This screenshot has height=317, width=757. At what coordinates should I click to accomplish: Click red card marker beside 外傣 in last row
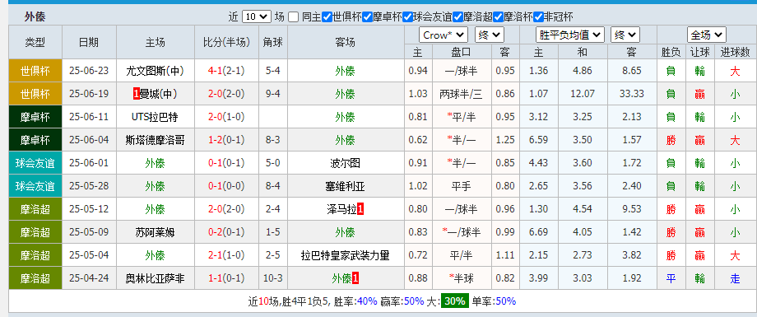pyautogui.click(x=355, y=279)
